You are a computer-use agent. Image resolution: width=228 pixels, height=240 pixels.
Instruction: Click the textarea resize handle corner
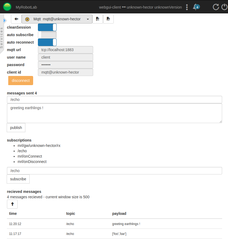tap(221, 121)
